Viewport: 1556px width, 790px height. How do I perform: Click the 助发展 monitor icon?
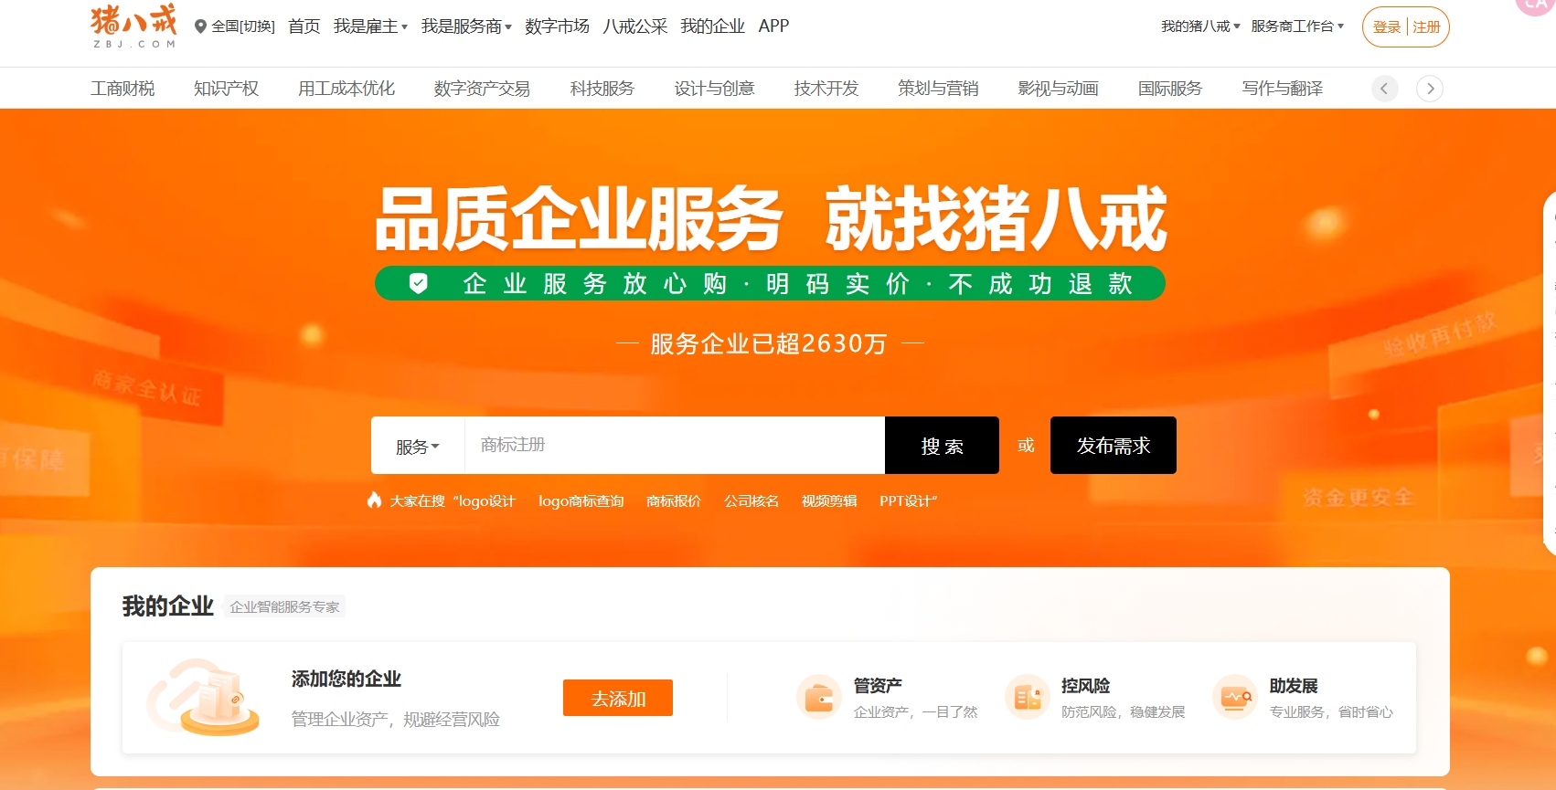pyautogui.click(x=1234, y=698)
